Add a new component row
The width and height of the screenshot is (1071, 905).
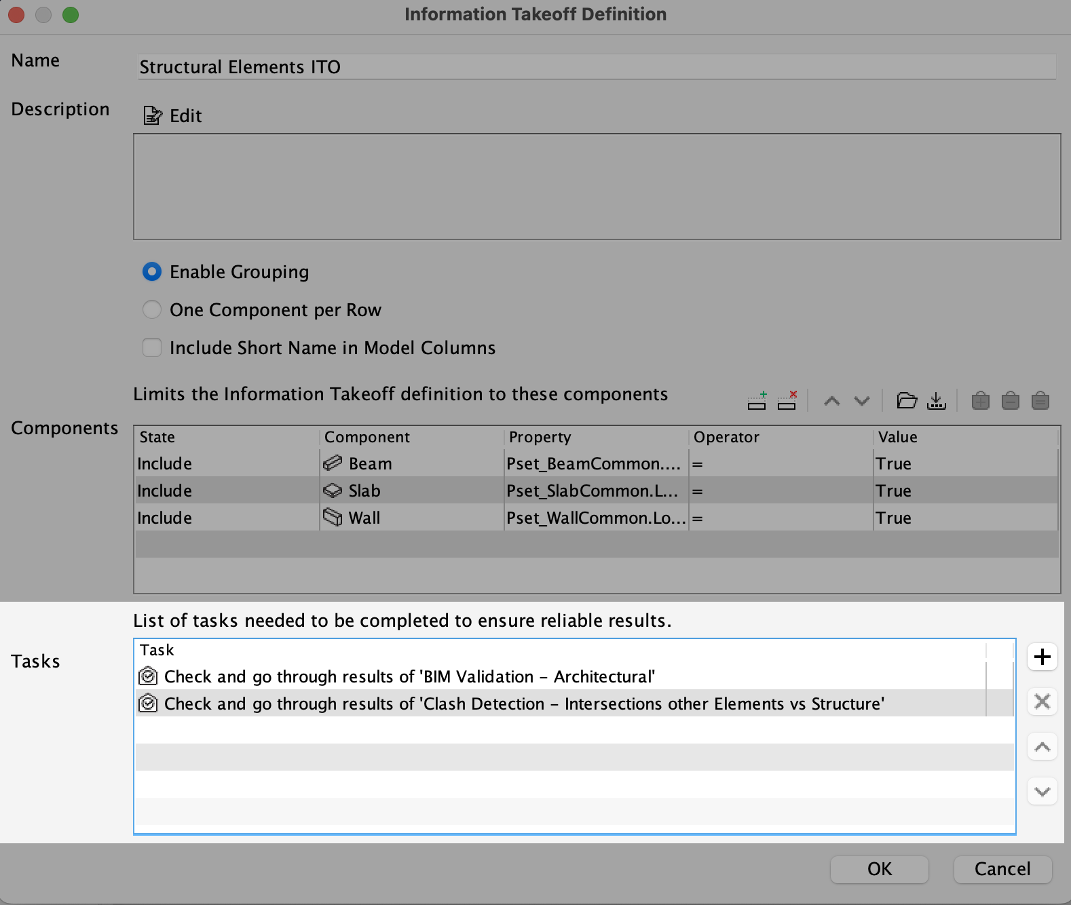click(757, 401)
